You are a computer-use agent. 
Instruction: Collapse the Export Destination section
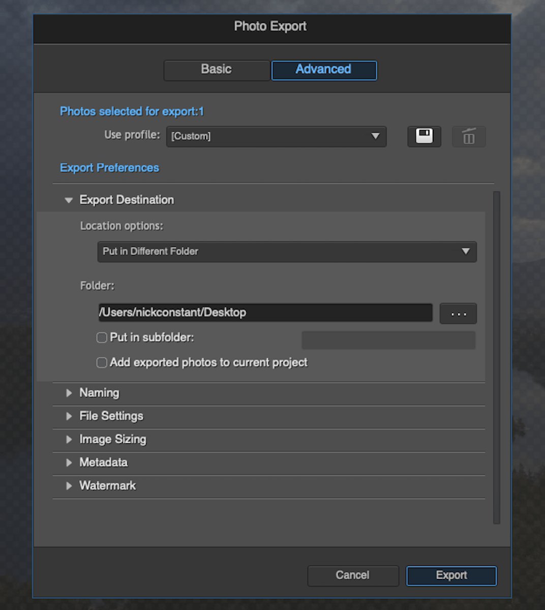click(x=69, y=200)
